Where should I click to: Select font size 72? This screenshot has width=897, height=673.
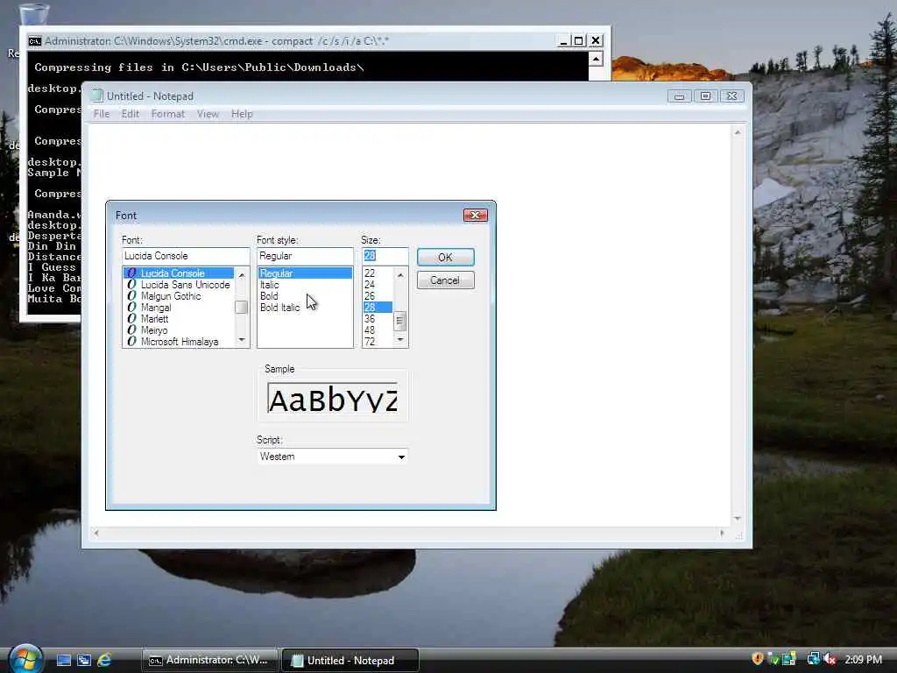[378, 342]
